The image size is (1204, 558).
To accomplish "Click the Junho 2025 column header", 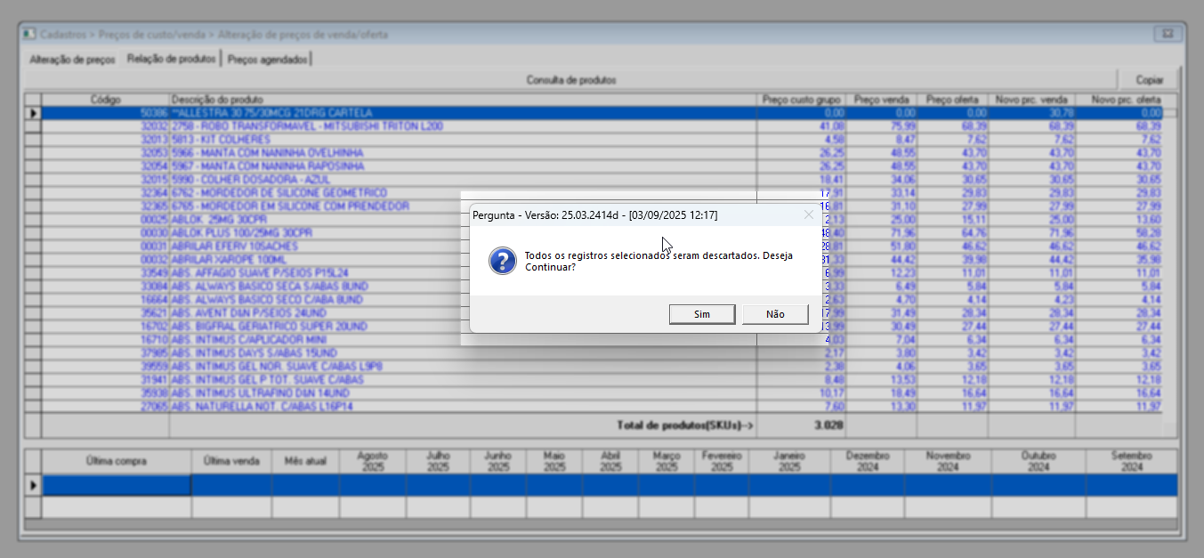I will click(x=498, y=461).
